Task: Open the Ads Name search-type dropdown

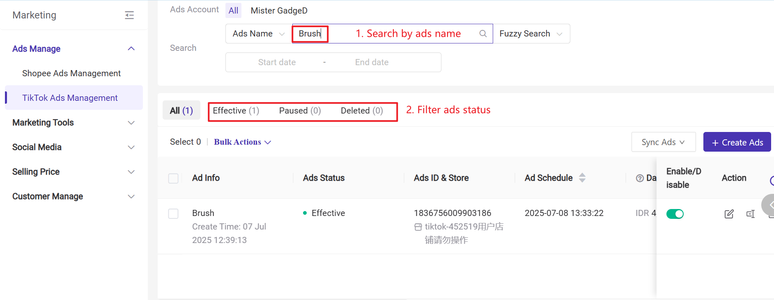Action: [258, 34]
